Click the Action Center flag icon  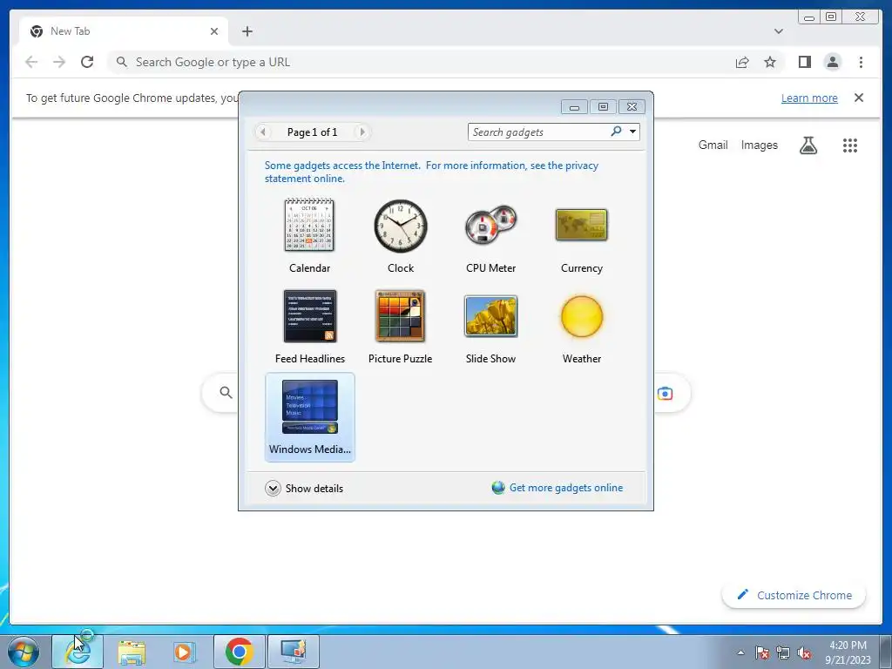761,652
